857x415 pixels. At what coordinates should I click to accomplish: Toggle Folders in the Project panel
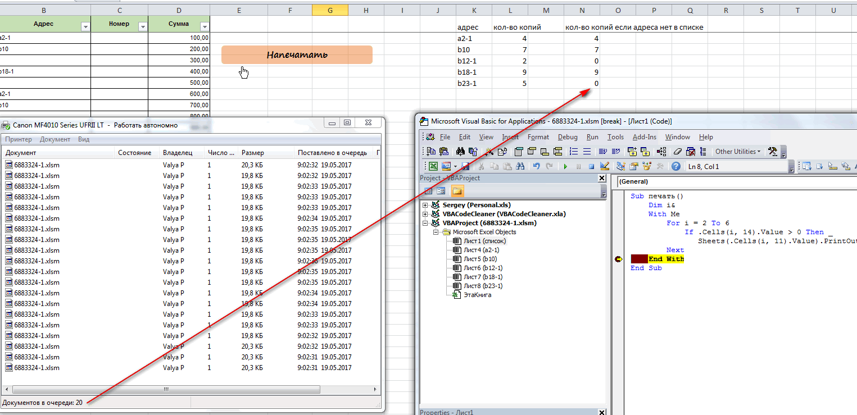coord(457,191)
